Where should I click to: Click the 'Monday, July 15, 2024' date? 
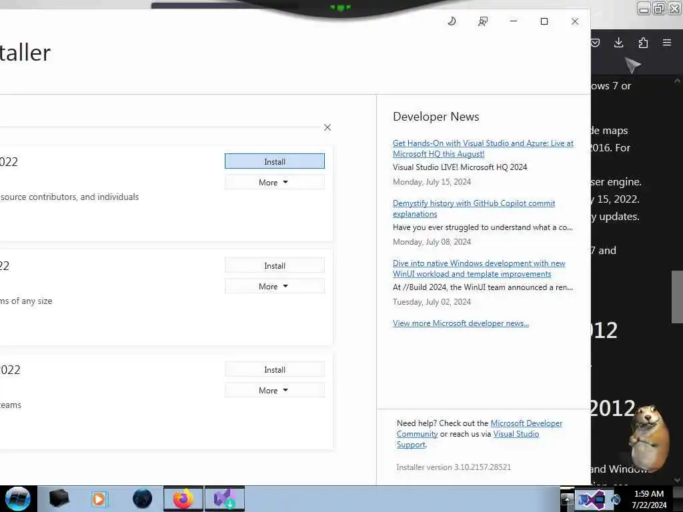[432, 181]
